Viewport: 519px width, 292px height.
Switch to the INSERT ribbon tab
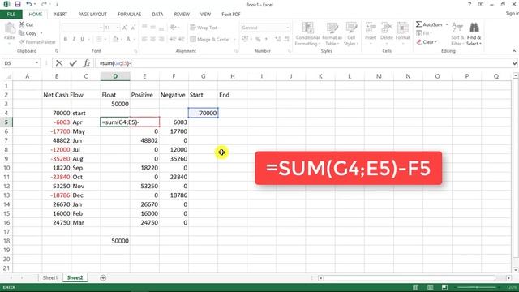60,15
